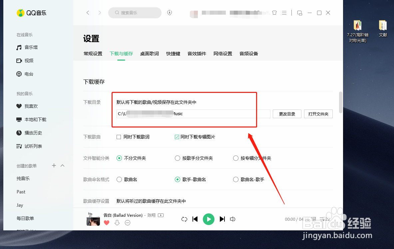This screenshot has height=249, width=394.
Task: Select 歌曲名 naming format
Action: click(119, 179)
